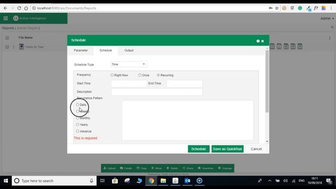336x189 pixels.
Task: Click Copy in the bottom green toolbar
Action: point(142,168)
